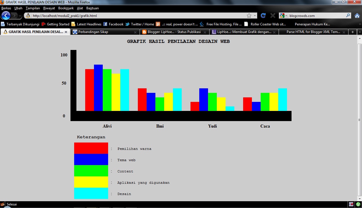Open a new tab with the plus button
Viewport: 362px width, 208px height.
point(352,32)
